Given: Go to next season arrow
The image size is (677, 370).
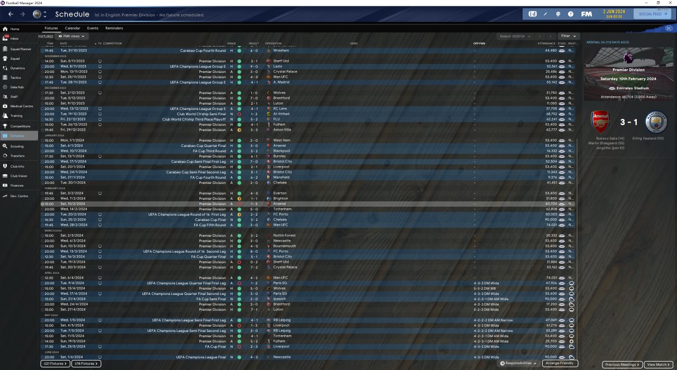Looking at the screenshot, I should click(x=551, y=36).
